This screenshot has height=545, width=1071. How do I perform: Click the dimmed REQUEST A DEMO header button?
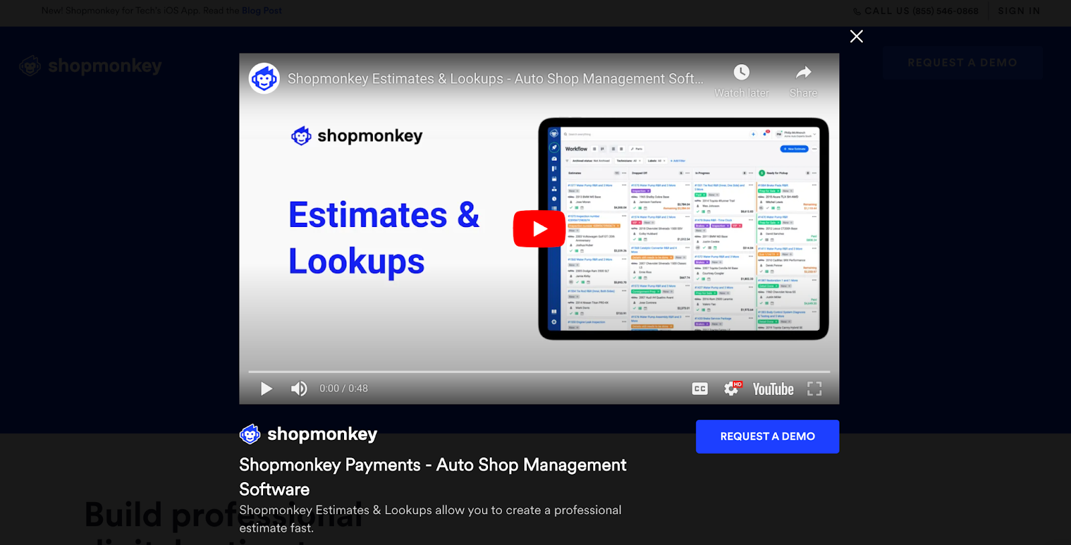pyautogui.click(x=962, y=63)
